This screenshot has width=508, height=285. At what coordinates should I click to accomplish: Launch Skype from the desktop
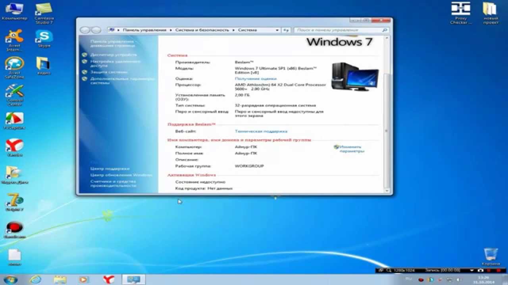pos(44,39)
